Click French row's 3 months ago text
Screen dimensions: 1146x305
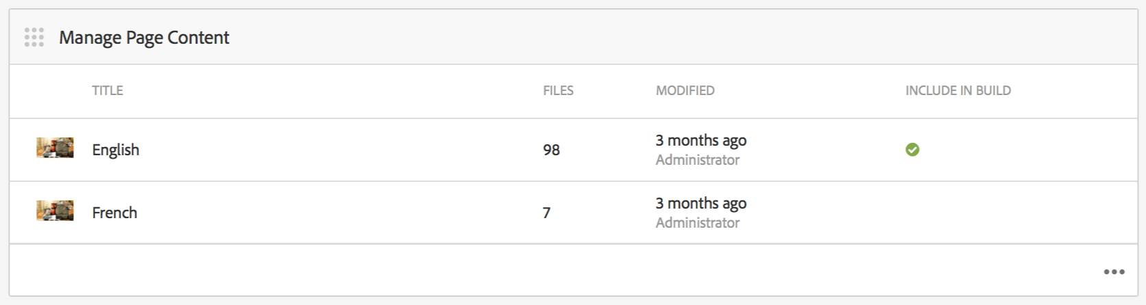point(700,204)
